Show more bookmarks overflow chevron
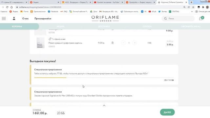The height and width of the screenshot is (118, 210). point(192,11)
